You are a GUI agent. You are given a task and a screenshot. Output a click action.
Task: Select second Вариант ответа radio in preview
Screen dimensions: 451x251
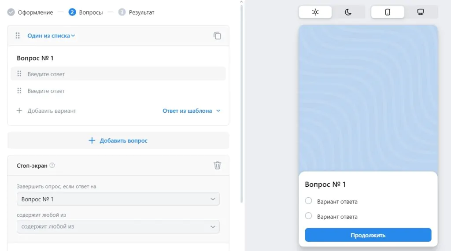pos(308,216)
